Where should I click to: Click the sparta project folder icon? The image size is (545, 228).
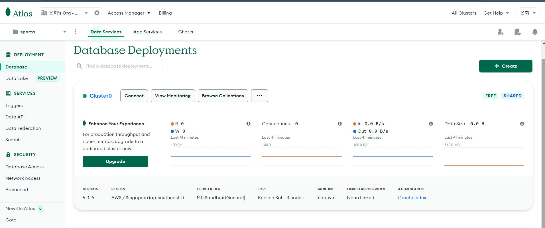pos(15,32)
